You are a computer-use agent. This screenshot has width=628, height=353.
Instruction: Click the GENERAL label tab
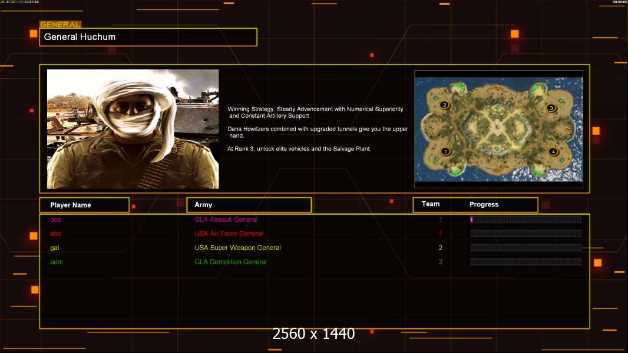tap(61, 24)
